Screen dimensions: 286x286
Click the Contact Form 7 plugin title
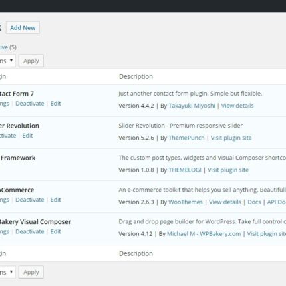17,94
